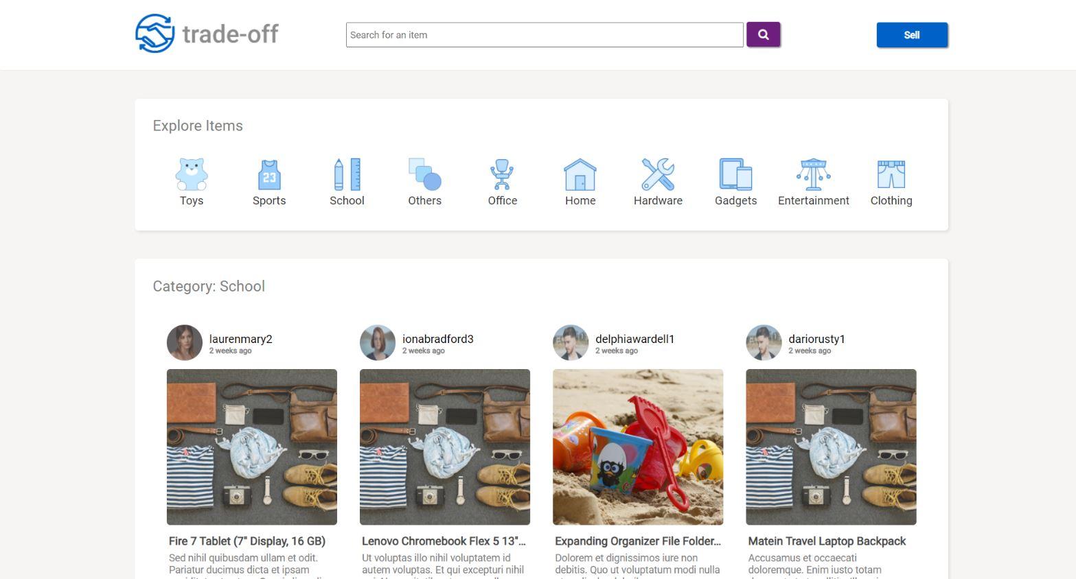The height and width of the screenshot is (579, 1076).
Task: Open the Home category icon
Action: tap(580, 175)
